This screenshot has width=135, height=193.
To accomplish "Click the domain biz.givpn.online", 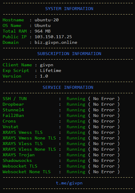I will [56, 42].
